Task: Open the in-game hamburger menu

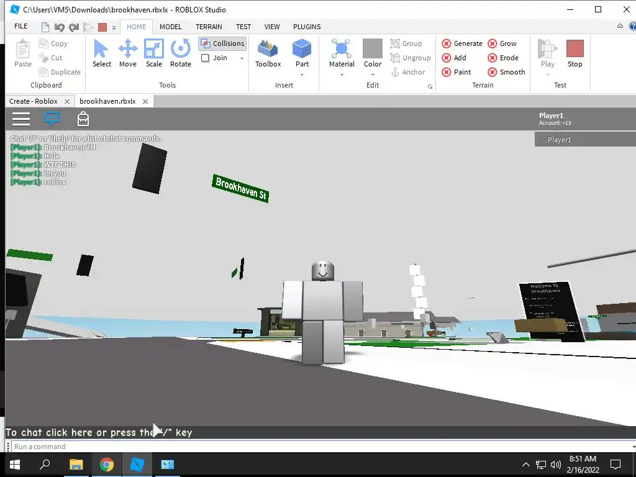Action: (21, 119)
